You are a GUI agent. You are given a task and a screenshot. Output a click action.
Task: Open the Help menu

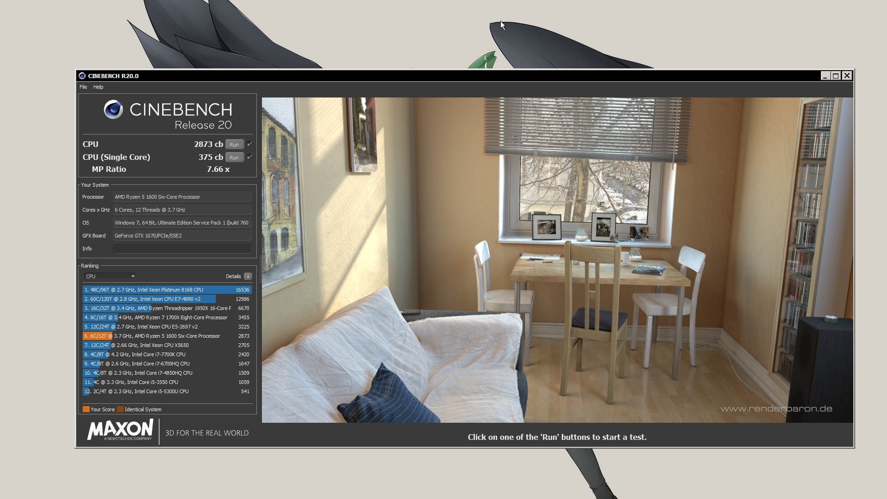pos(98,87)
